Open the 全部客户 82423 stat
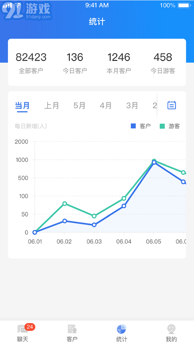194x346 pixels. click(x=31, y=63)
